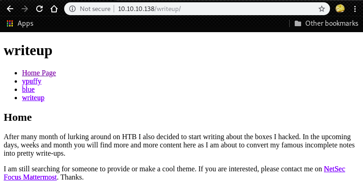Image resolution: width=363 pixels, height=186 pixels.
Task: Bookmark this page with the star icon
Action: tap(322, 9)
